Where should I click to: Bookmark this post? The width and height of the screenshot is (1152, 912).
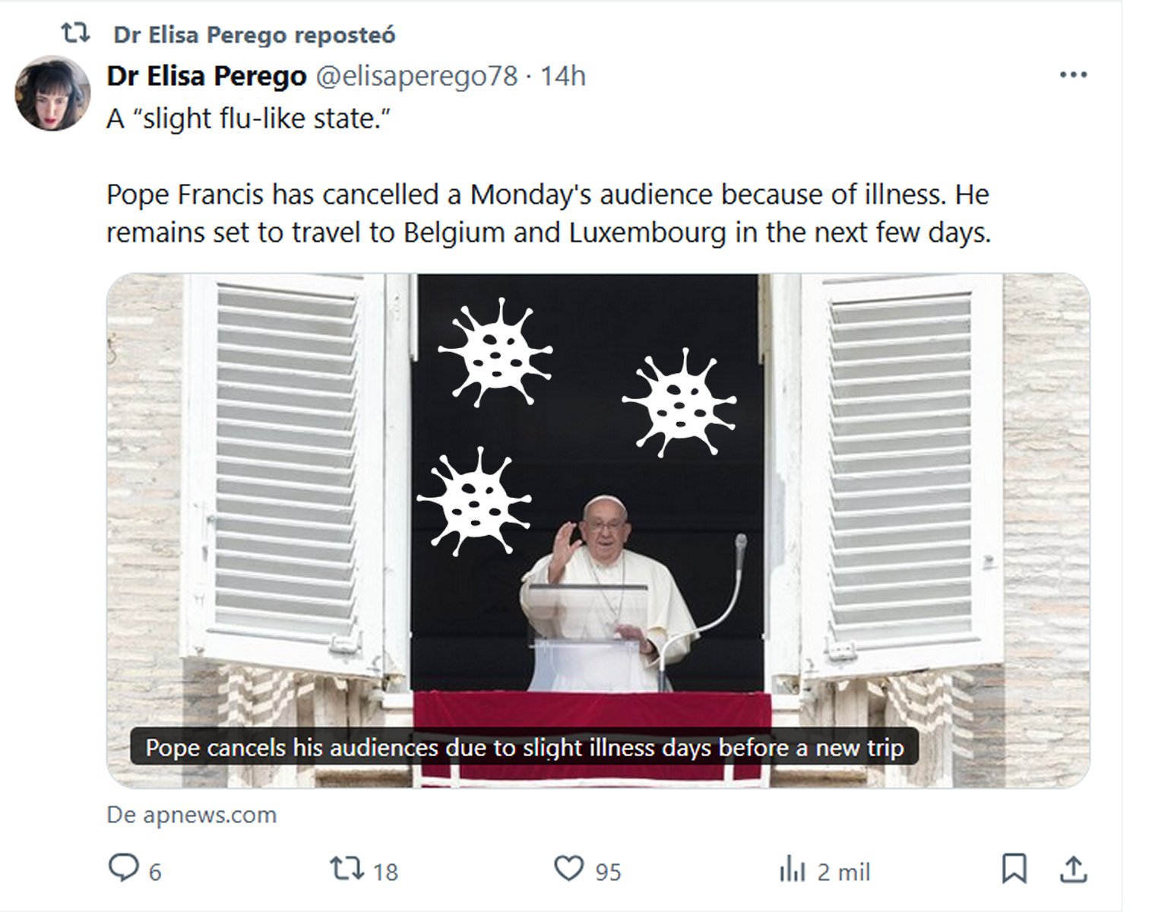pos(1014,869)
